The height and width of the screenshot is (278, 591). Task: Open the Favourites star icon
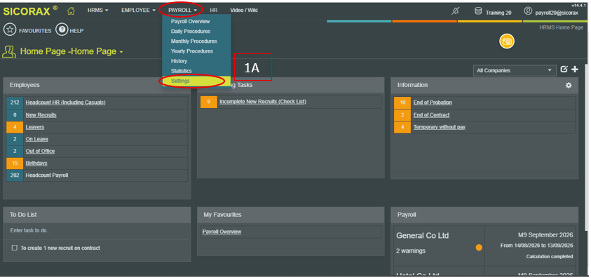coord(9,29)
